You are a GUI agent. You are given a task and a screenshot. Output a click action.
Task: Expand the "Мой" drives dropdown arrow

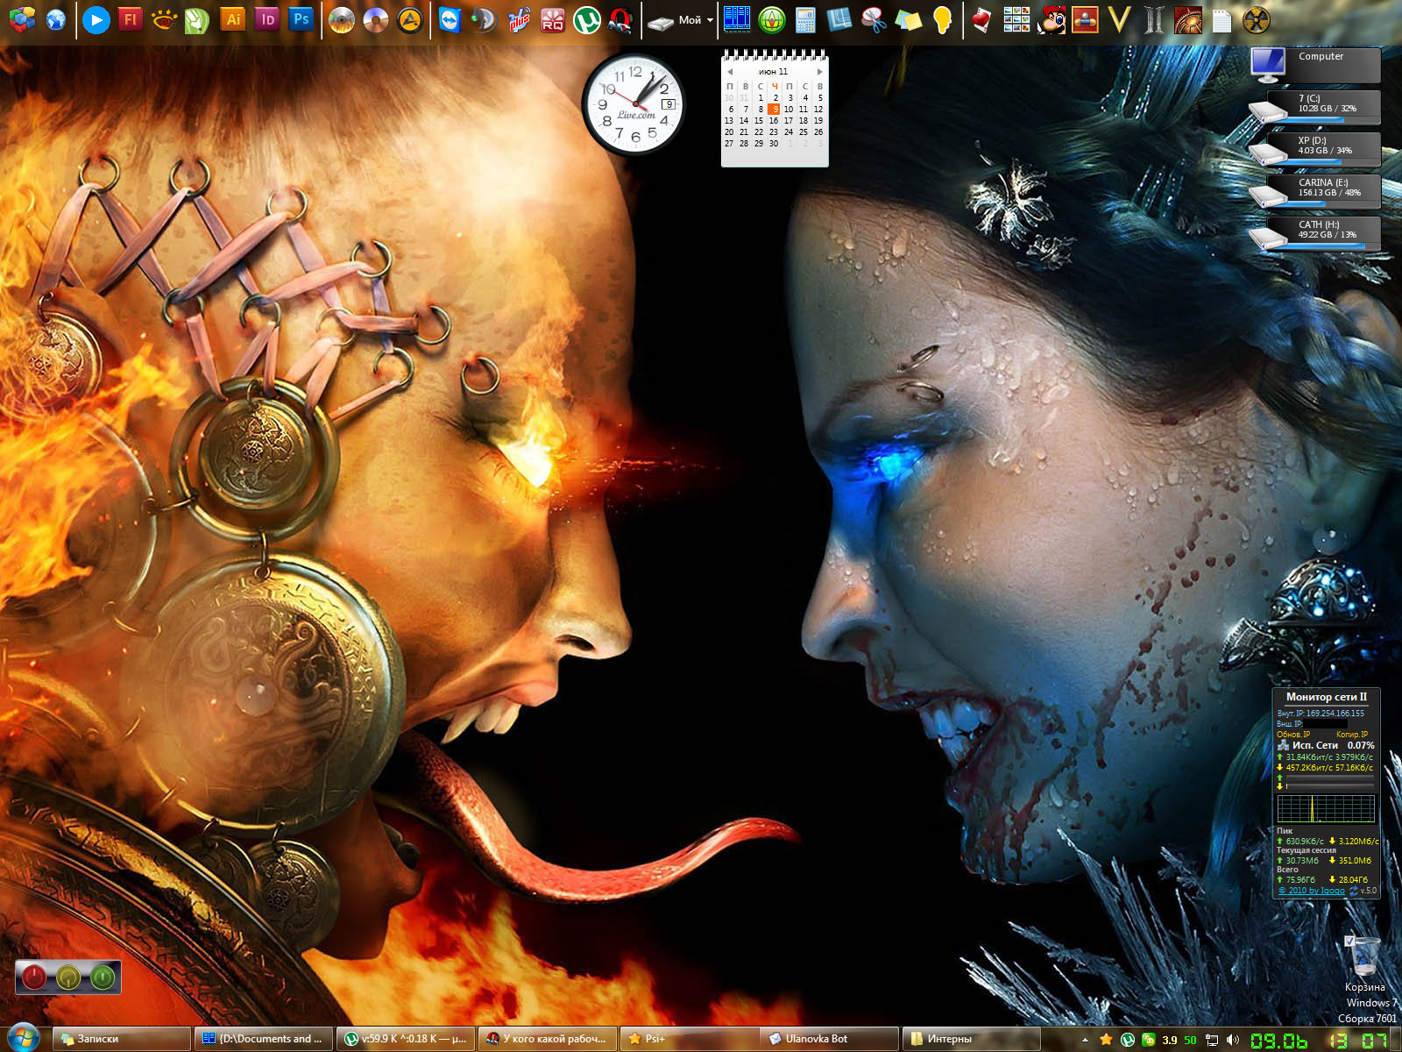tap(710, 20)
